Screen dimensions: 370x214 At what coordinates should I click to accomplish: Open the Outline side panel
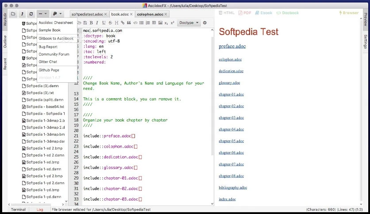(x=5, y=42)
